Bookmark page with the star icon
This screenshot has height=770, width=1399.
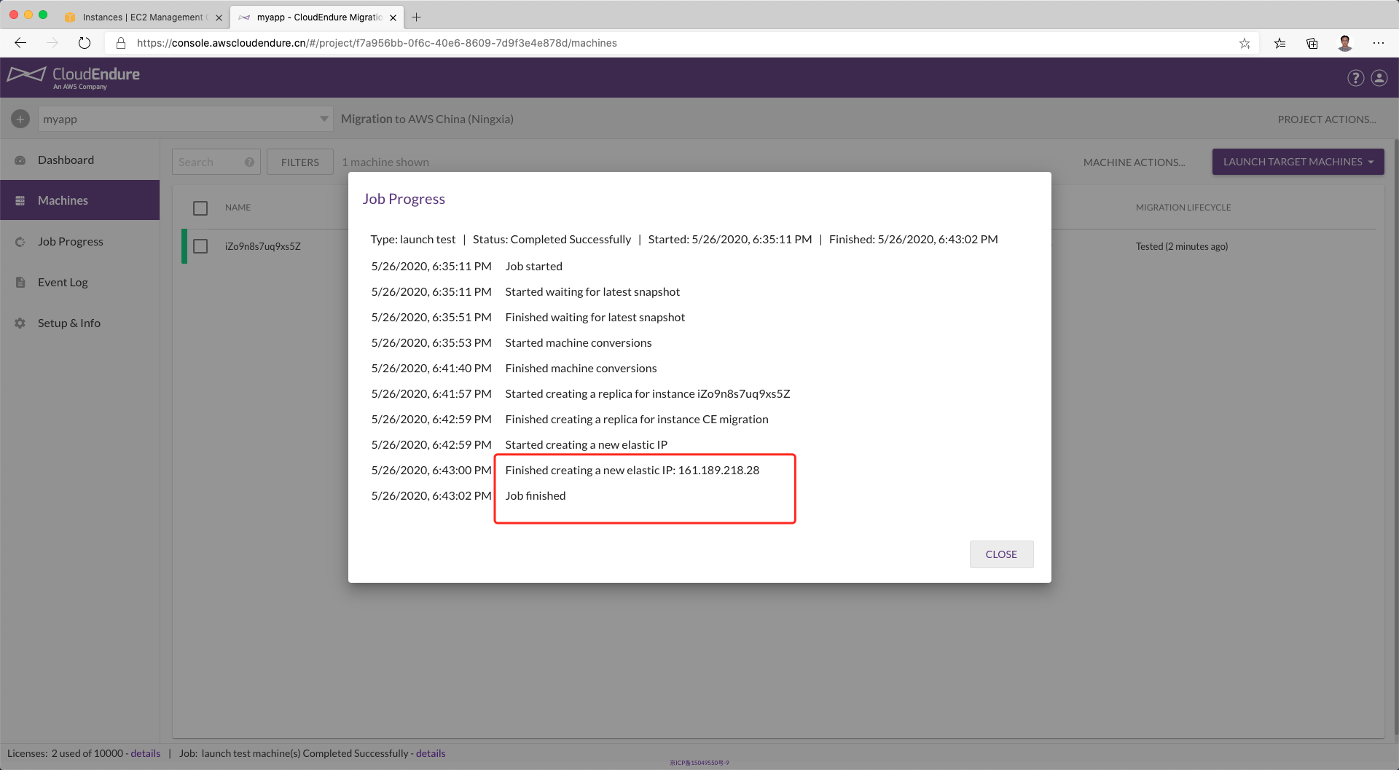(1245, 43)
